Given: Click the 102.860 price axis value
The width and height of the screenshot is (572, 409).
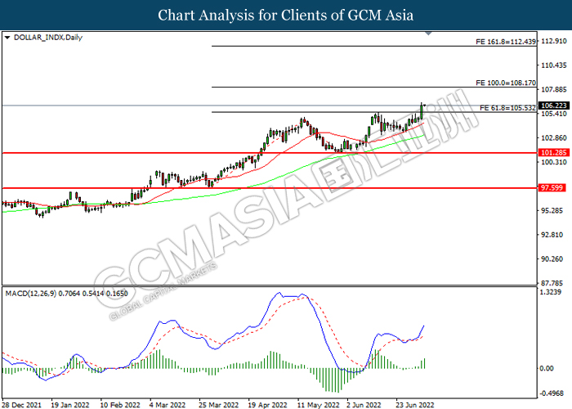Looking at the screenshot, I should point(554,138).
